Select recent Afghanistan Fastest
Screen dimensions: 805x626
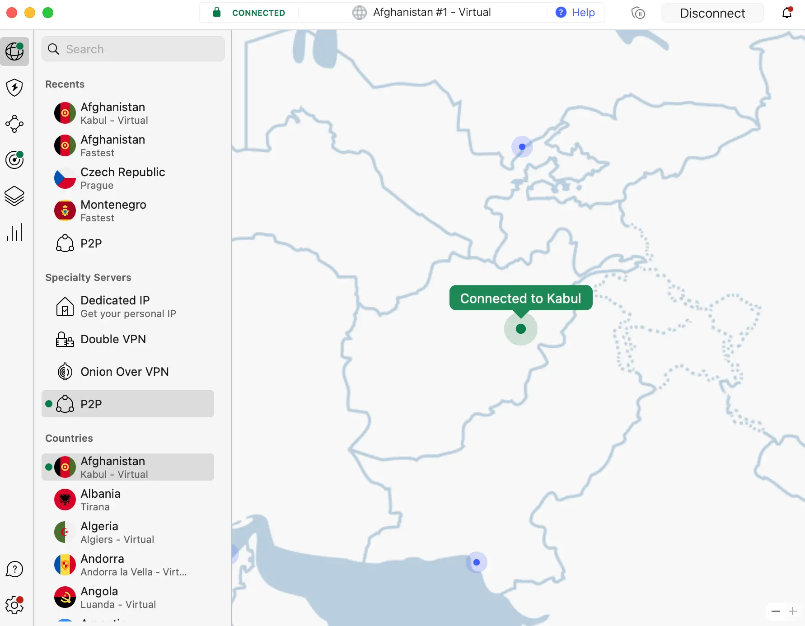128,146
